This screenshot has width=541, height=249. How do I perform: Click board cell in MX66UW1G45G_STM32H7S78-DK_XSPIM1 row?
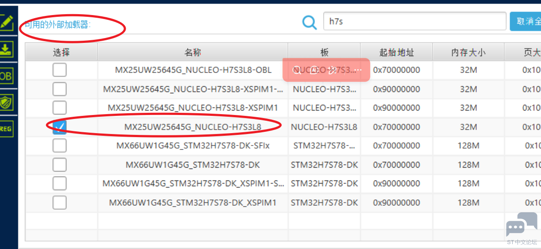click(x=324, y=203)
